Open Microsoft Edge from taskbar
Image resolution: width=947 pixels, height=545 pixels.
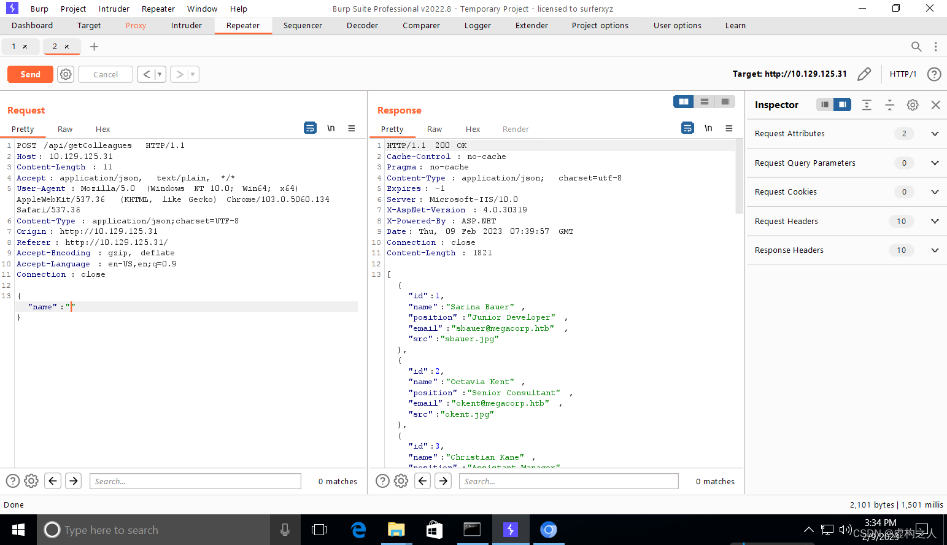point(358,530)
